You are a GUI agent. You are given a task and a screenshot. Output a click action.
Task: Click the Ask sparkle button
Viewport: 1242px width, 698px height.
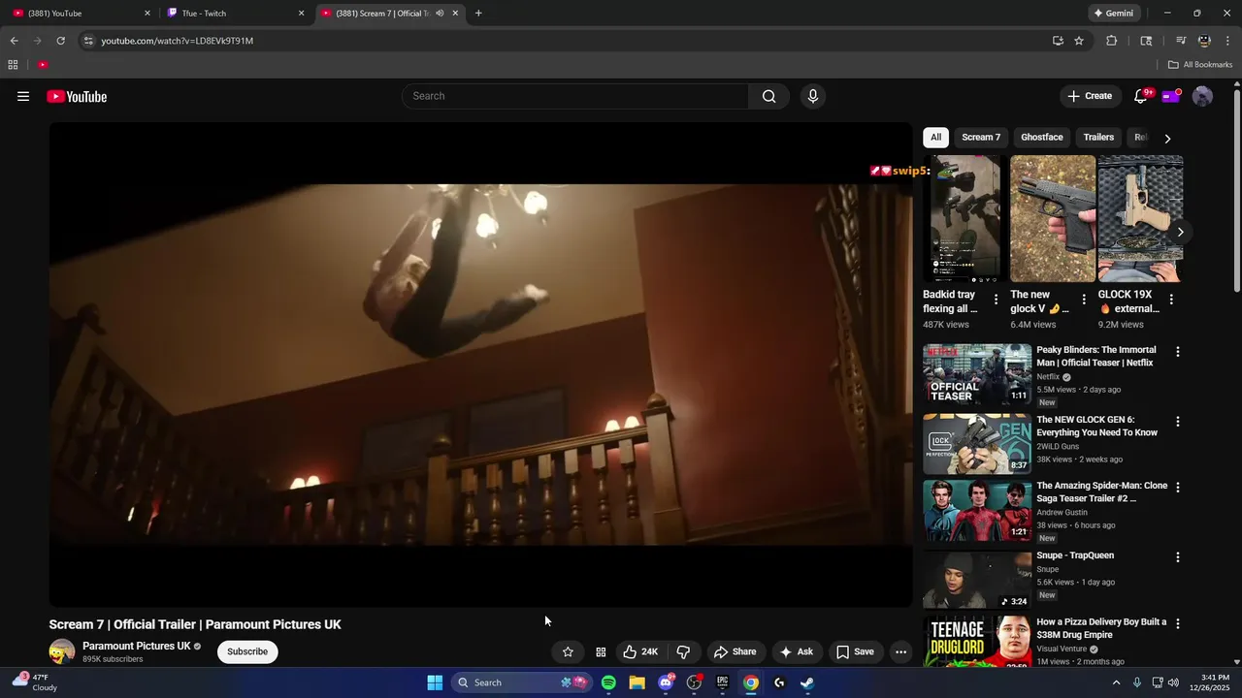[797, 651]
